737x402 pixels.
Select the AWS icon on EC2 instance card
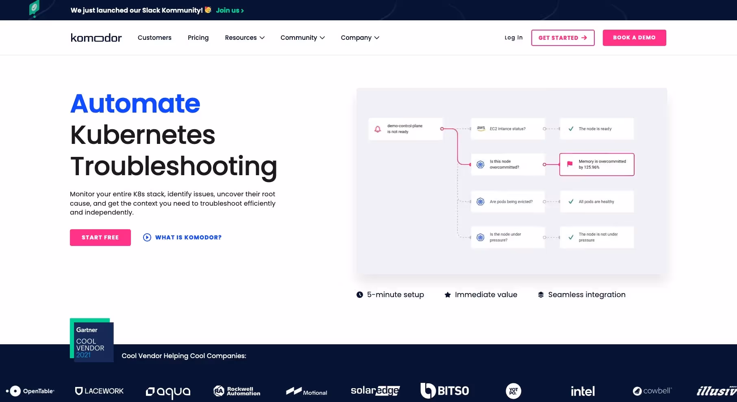tap(481, 128)
